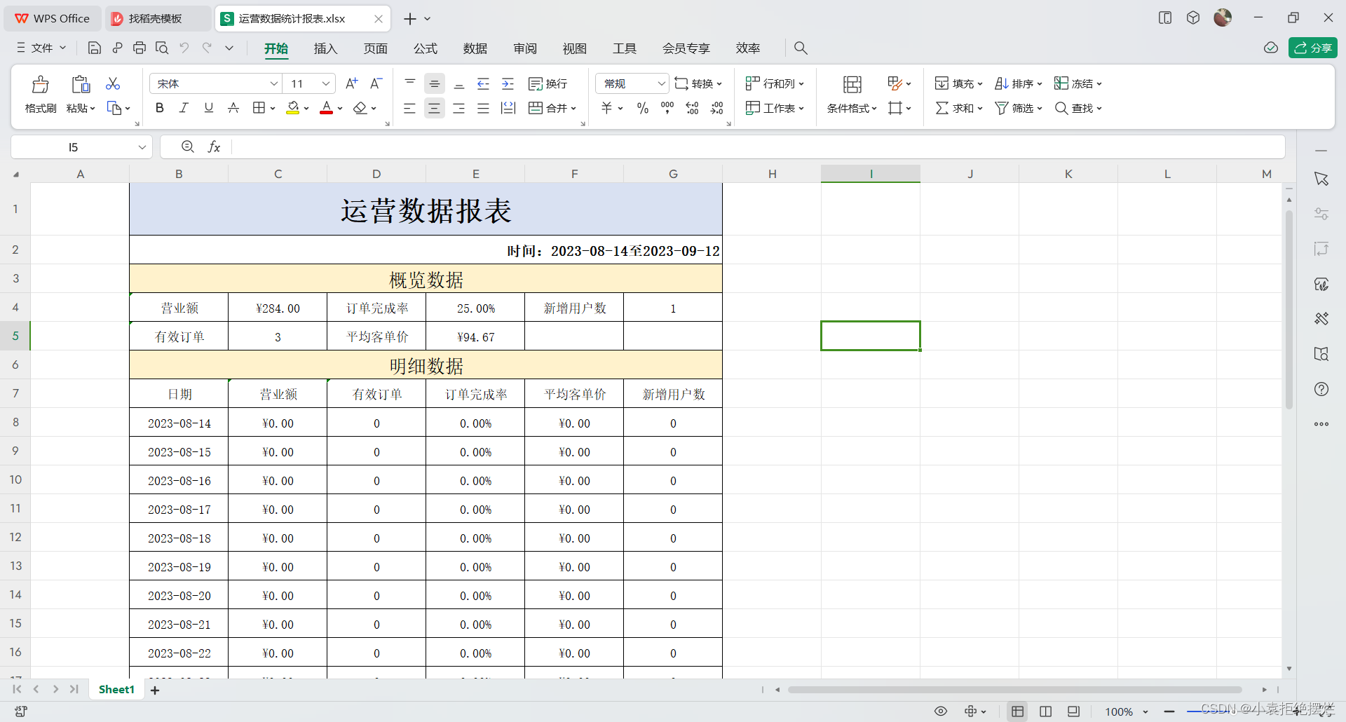1346x722 pixels.
Task: Click the vertical scrollbar thumb
Action: point(1289,308)
